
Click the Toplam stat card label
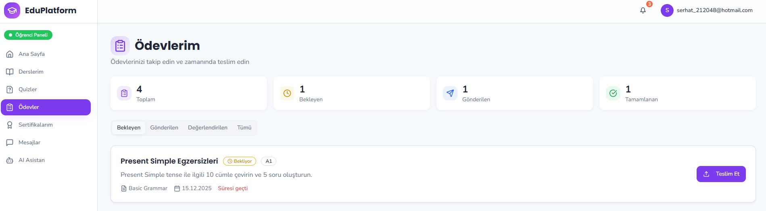146,100
